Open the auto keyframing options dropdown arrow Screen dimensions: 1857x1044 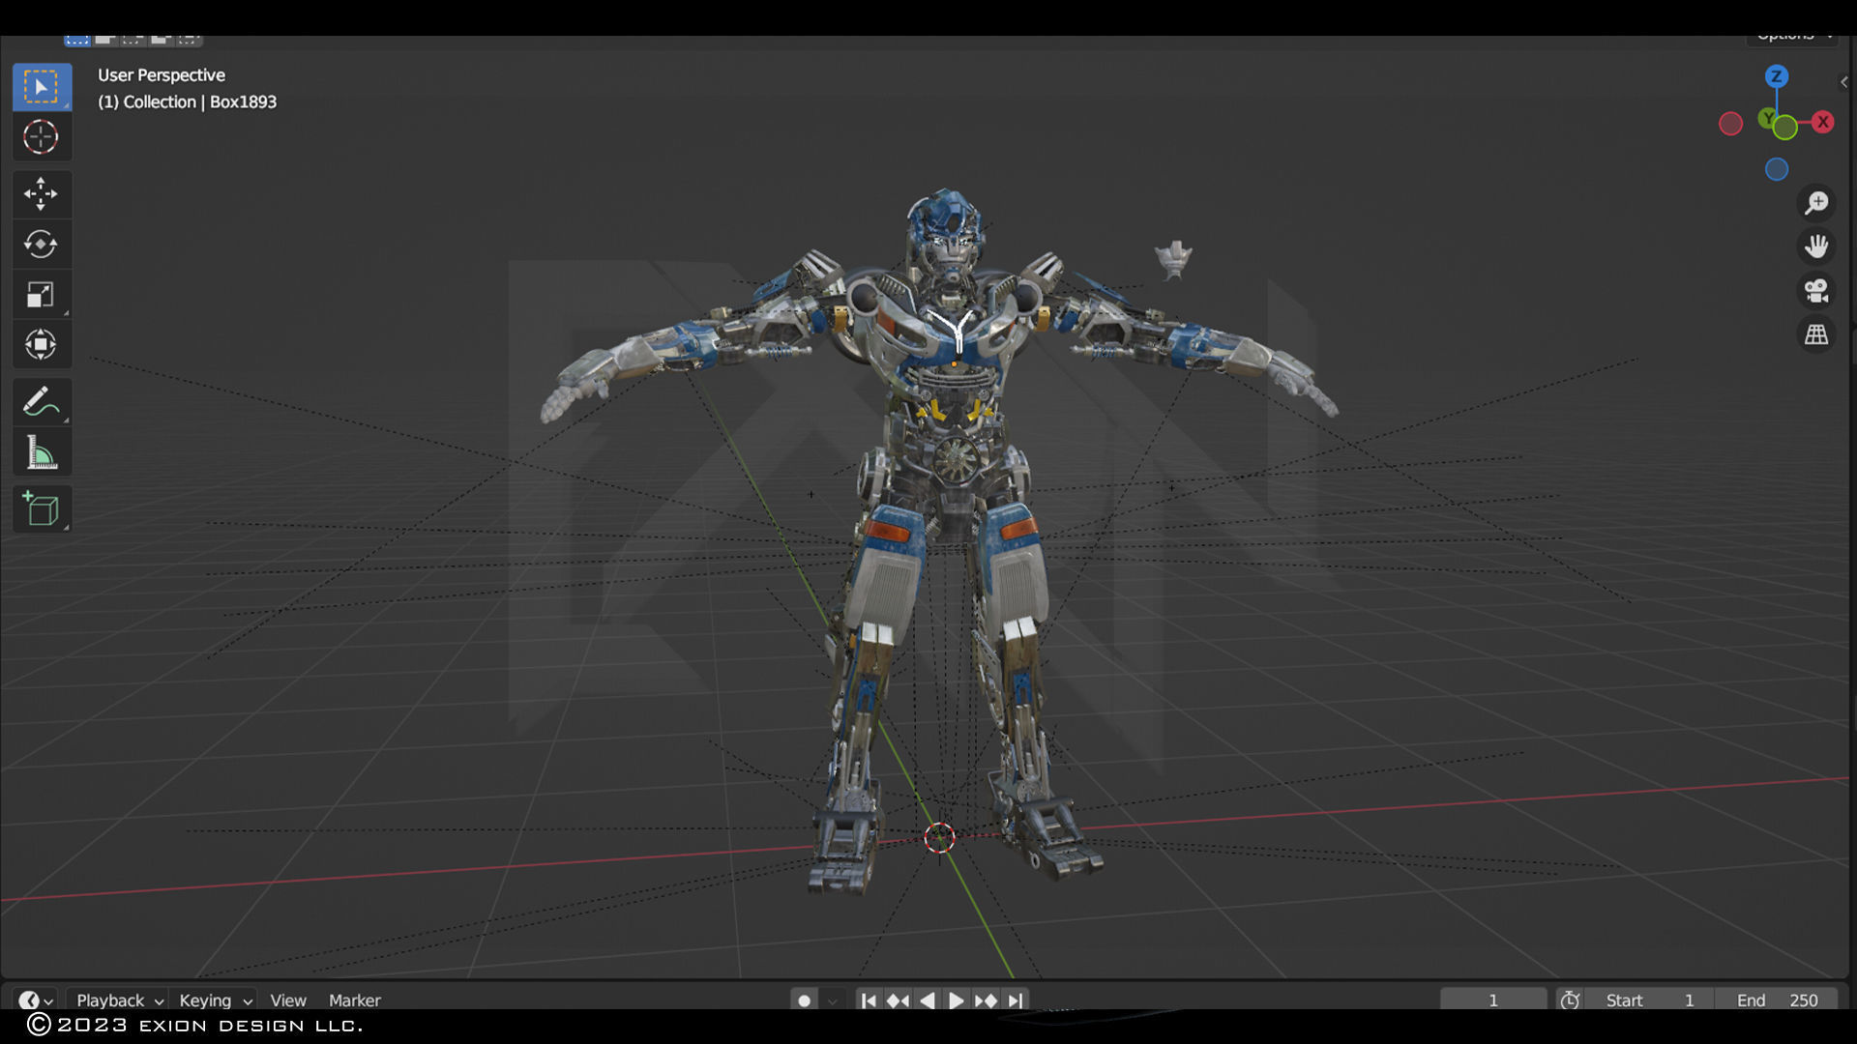tap(833, 1000)
